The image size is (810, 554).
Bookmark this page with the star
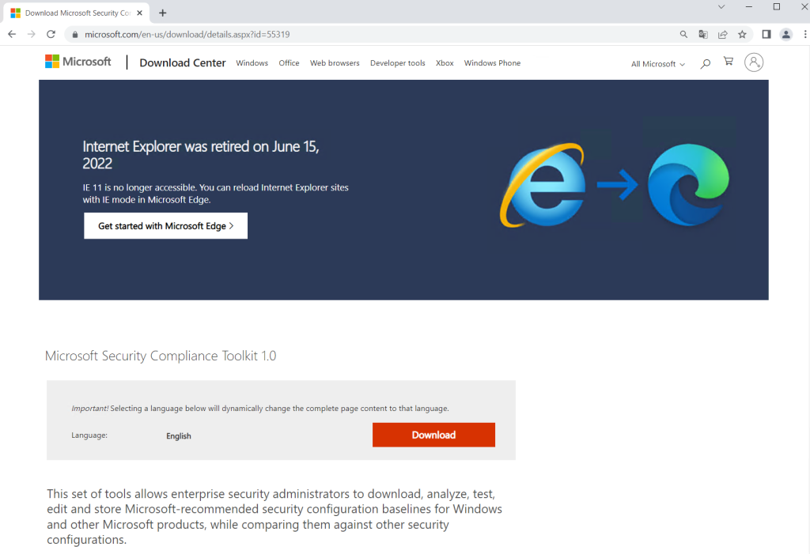point(742,35)
